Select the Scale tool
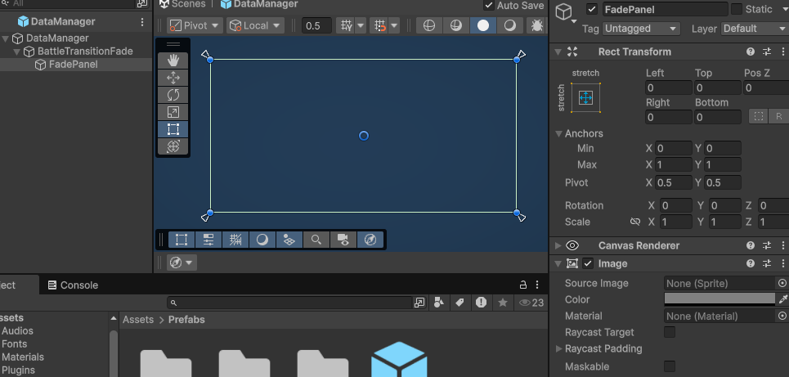Screen dimensions: 789x377 click(173, 112)
